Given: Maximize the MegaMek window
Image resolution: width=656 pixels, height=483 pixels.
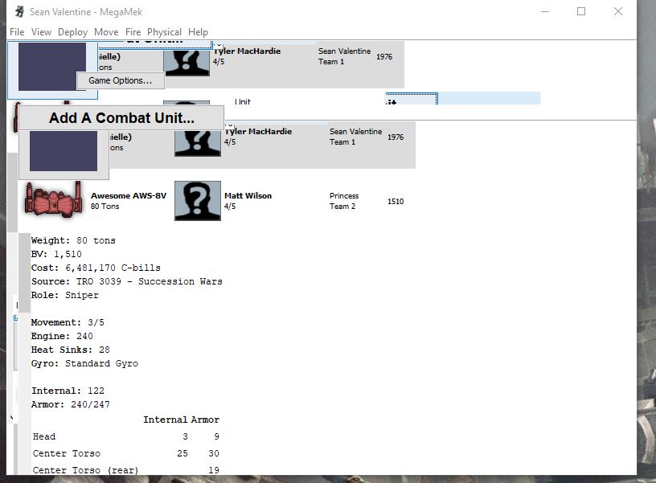Looking at the screenshot, I should pos(581,11).
